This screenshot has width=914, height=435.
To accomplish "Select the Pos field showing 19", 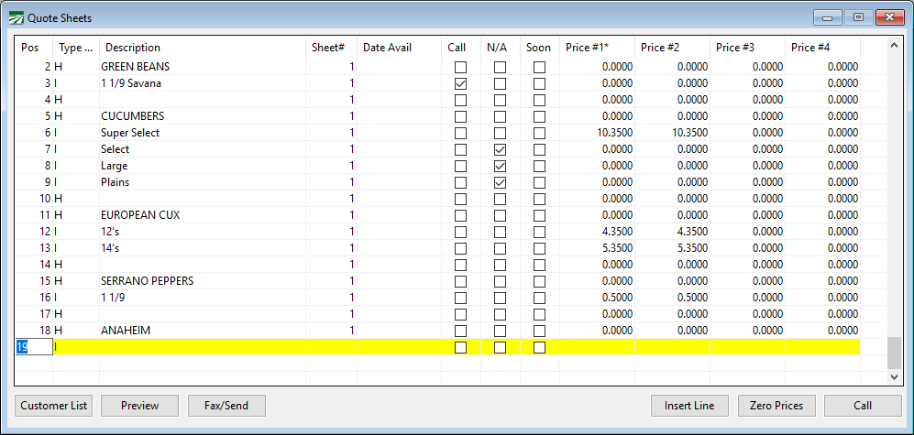I will coord(33,347).
